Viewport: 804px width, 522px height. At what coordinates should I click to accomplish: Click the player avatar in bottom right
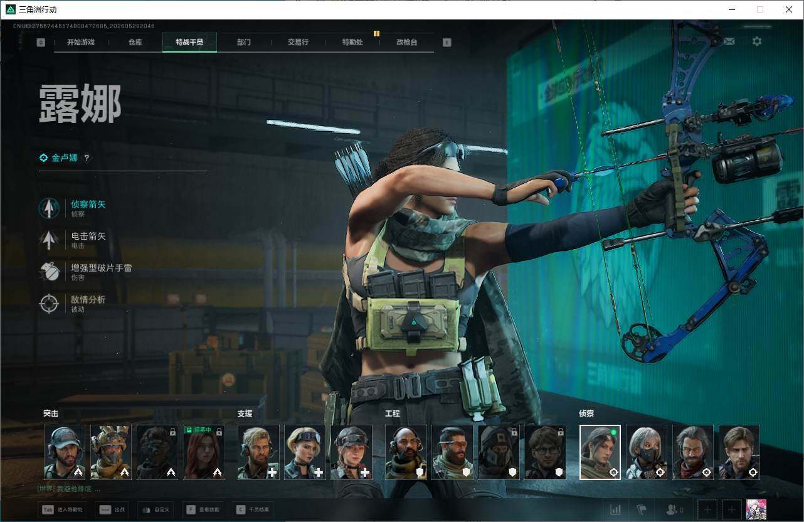756,509
